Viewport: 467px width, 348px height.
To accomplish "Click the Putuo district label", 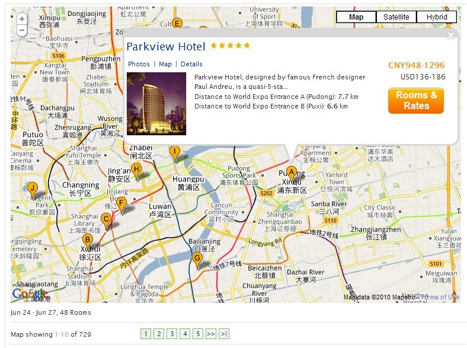I will coord(33,139).
